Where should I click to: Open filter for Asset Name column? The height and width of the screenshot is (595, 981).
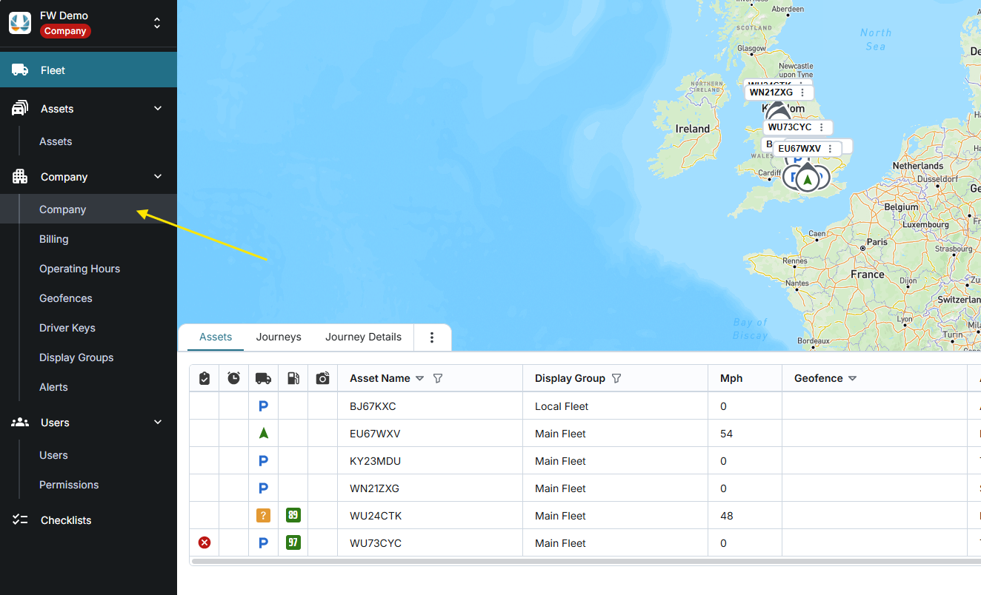438,378
